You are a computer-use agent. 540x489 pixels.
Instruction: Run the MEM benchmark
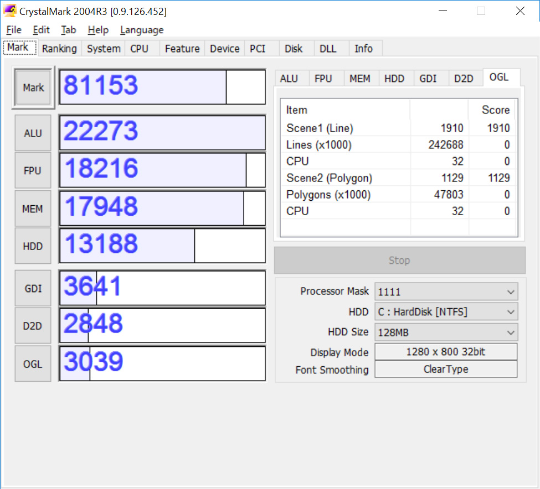click(x=33, y=209)
